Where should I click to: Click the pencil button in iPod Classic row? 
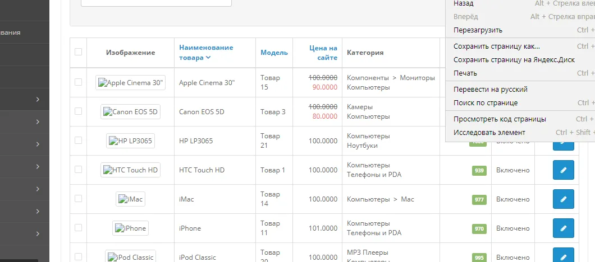(563, 255)
